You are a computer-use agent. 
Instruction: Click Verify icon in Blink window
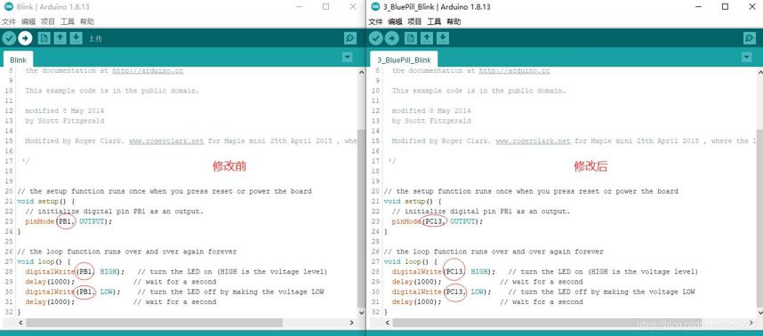[9, 38]
